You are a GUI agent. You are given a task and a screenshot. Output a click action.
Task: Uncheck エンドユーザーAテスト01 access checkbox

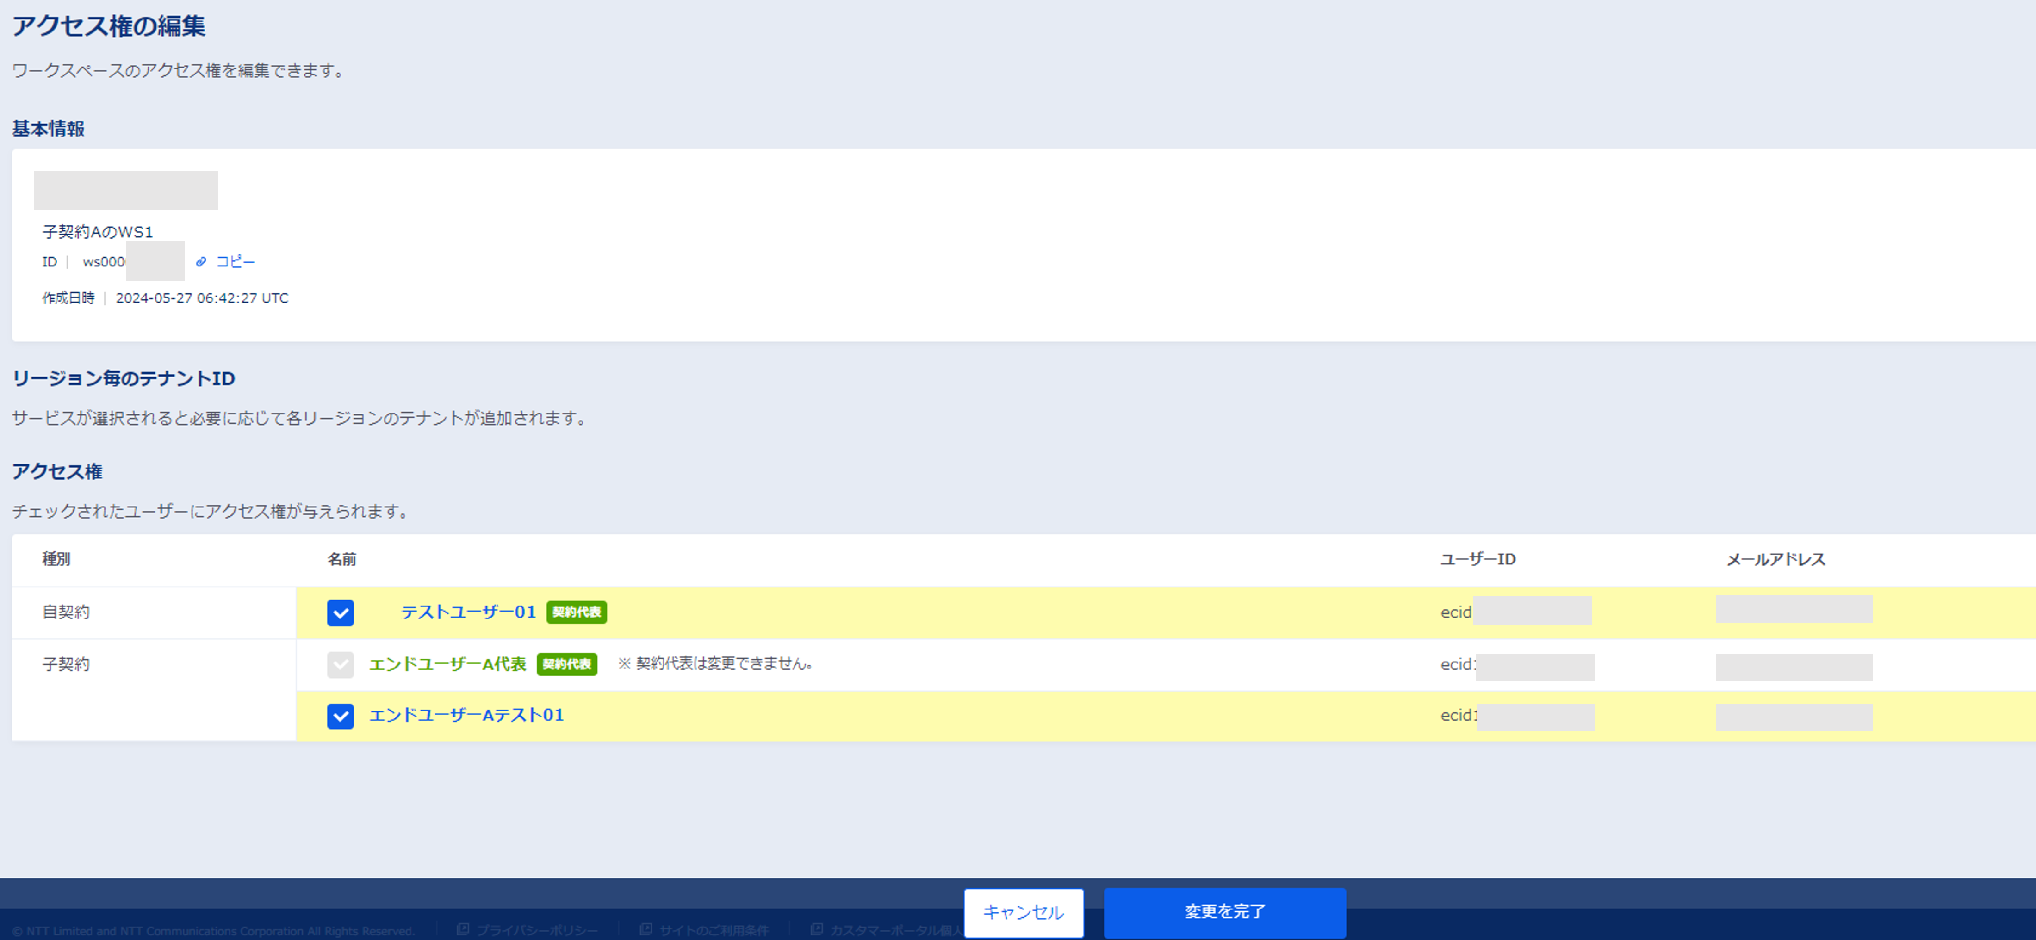tap(340, 716)
